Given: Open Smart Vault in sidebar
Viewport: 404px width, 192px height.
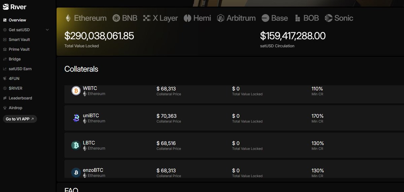Looking at the screenshot, I should click(19, 40).
